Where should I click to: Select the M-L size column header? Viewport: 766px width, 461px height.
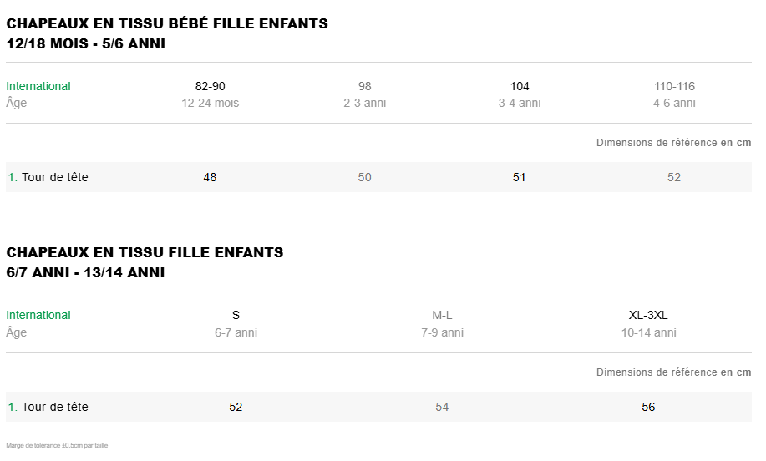pyautogui.click(x=442, y=315)
